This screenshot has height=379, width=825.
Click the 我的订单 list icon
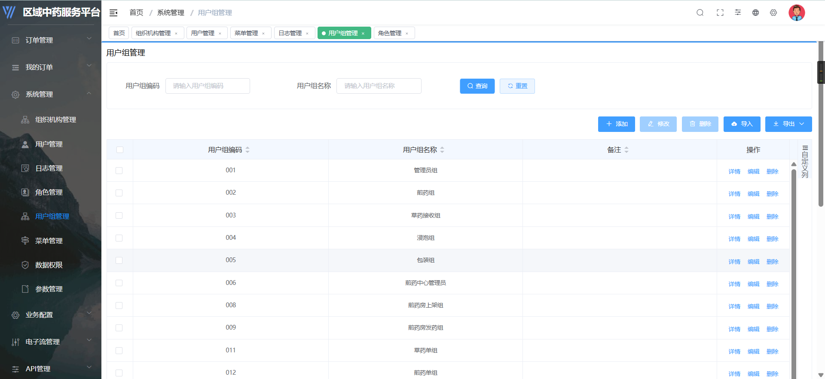click(15, 67)
